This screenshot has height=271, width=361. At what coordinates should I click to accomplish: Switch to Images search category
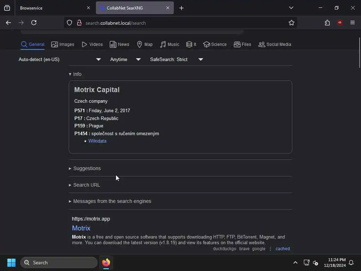point(63,44)
